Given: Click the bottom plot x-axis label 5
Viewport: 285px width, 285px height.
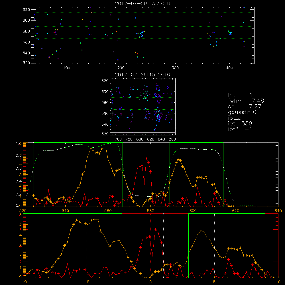Looking at the screenshot, I should [214, 282].
